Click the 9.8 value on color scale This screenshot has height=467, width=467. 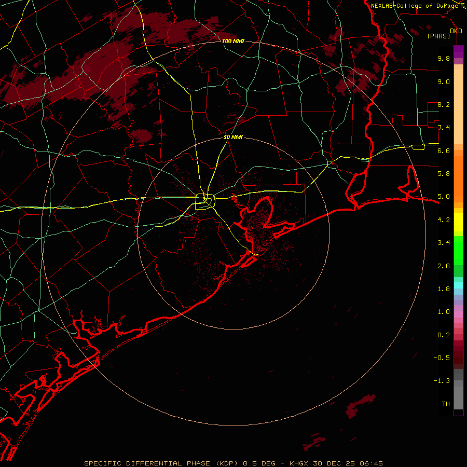click(x=444, y=58)
